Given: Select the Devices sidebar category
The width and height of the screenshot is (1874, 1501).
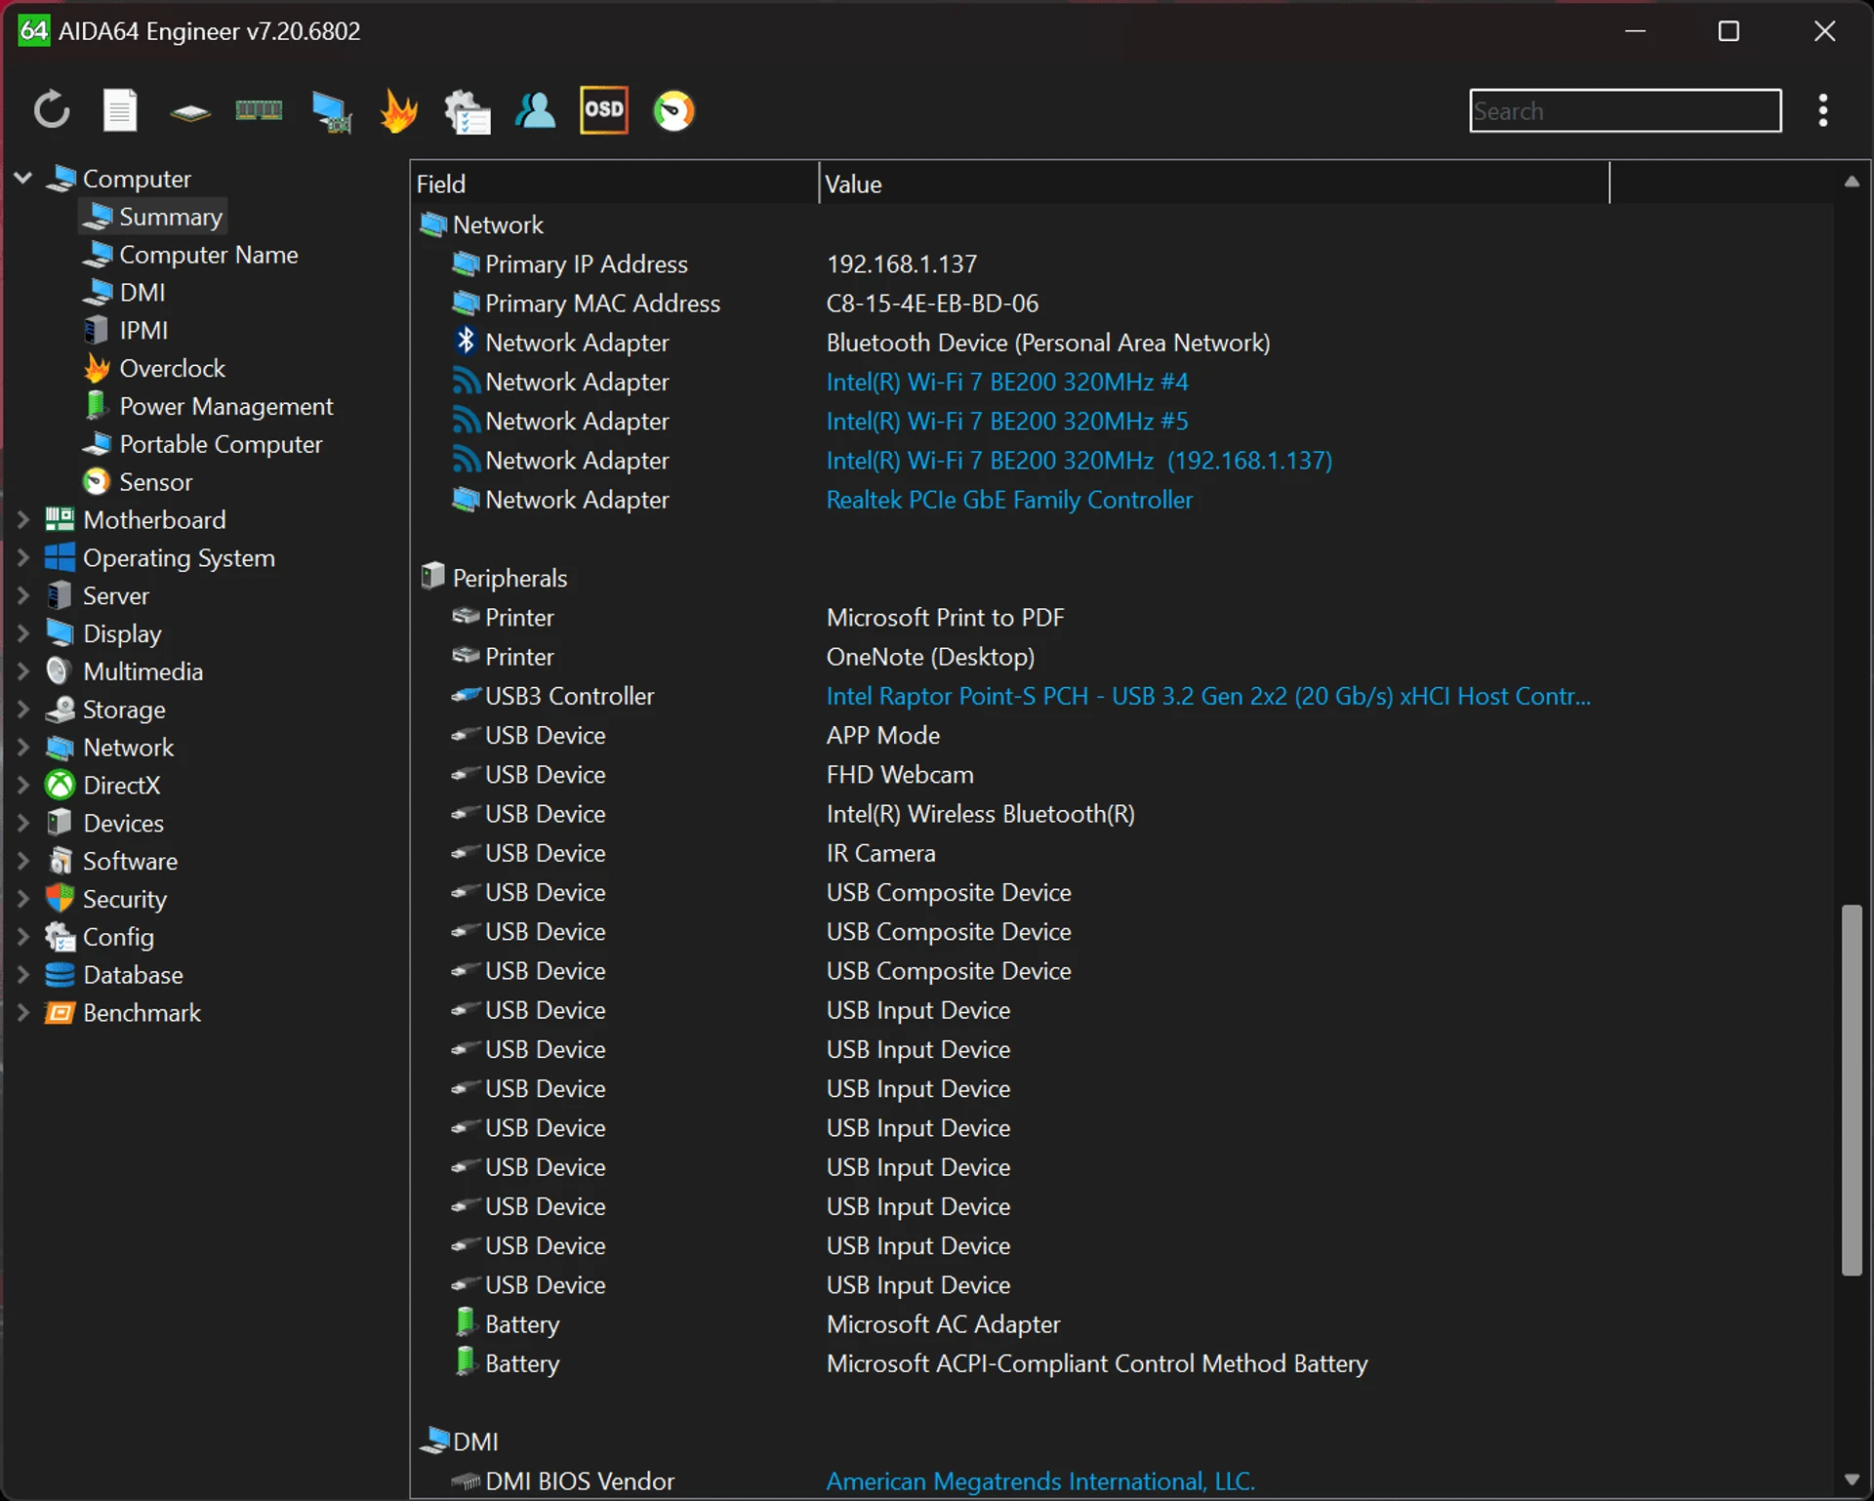Looking at the screenshot, I should click(x=104, y=823).
